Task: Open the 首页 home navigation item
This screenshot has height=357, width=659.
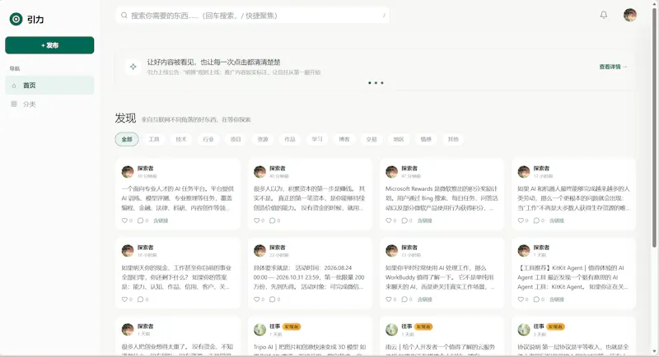Action: click(x=49, y=86)
